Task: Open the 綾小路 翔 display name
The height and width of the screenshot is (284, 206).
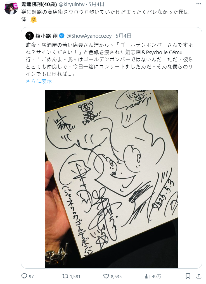Action: click(47, 36)
